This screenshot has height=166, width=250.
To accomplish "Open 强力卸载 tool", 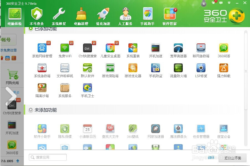I will pos(224,71).
